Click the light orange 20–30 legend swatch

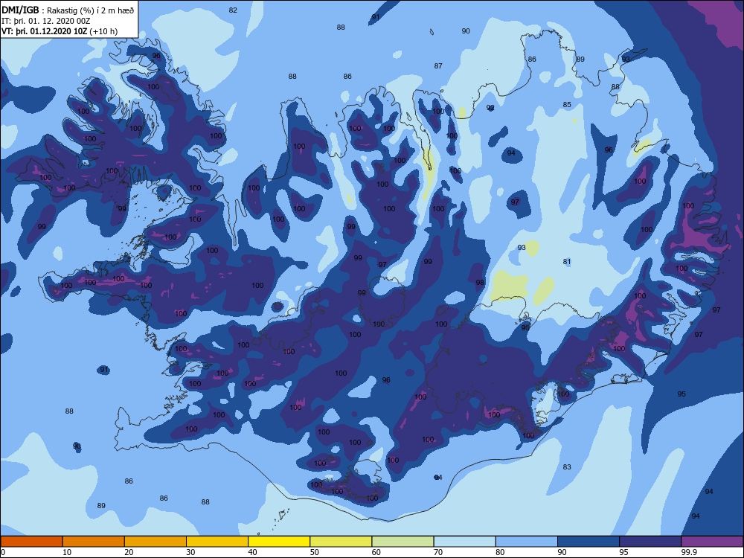[x=155, y=542]
